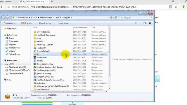Select Съемный диск (F:)
This screenshot has height=105, width=187.
click(16, 73)
